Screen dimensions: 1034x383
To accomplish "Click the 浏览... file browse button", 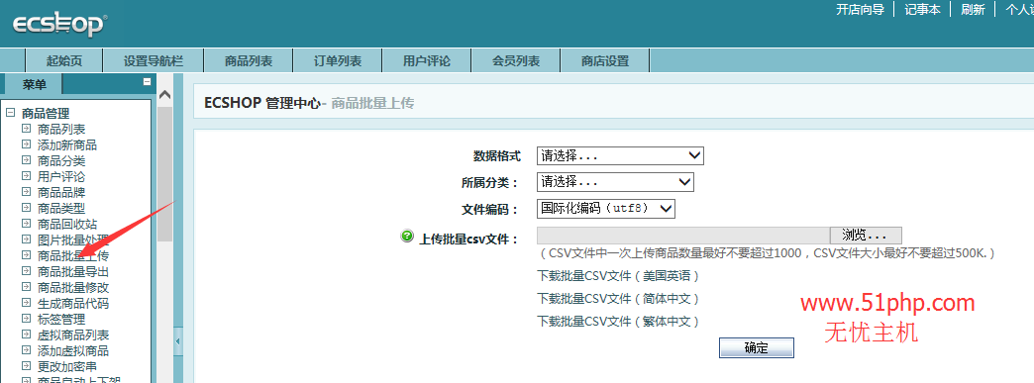I will pyautogui.click(x=866, y=236).
